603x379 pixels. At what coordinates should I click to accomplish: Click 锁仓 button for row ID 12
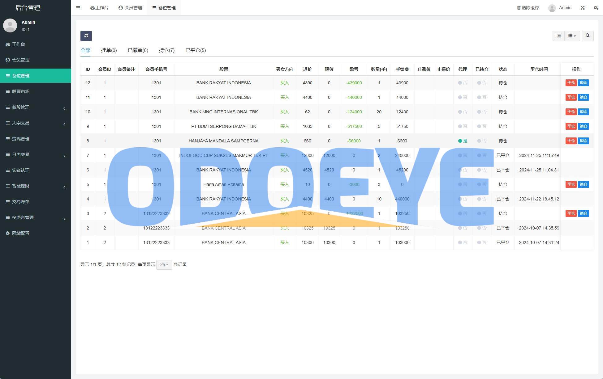[x=583, y=83]
